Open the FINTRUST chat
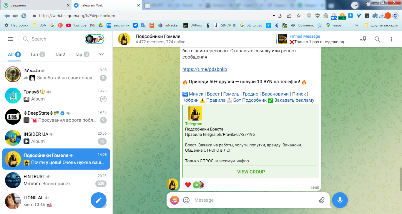Viewport: 402px width, 214px height. [x=56, y=180]
